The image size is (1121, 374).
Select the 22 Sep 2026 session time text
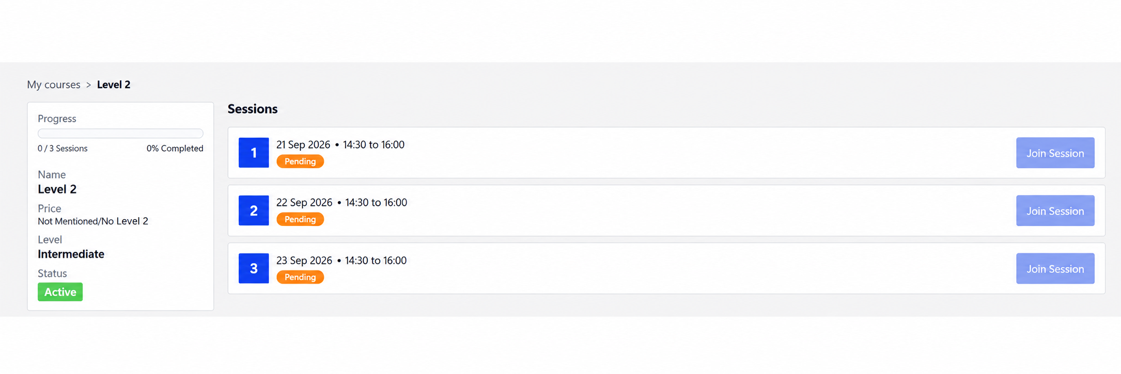pyautogui.click(x=376, y=203)
